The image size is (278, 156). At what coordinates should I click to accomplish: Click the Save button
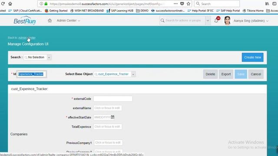tap(241, 74)
